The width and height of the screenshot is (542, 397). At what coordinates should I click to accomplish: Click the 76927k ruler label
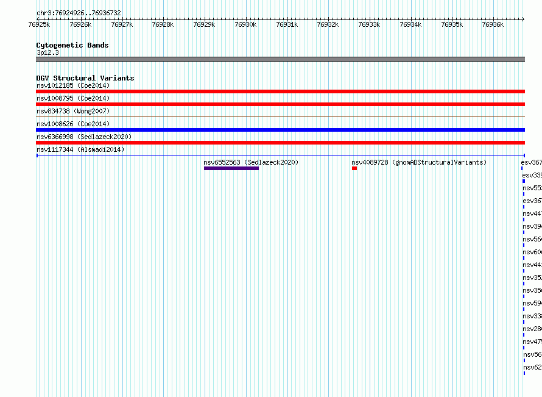(x=122, y=24)
